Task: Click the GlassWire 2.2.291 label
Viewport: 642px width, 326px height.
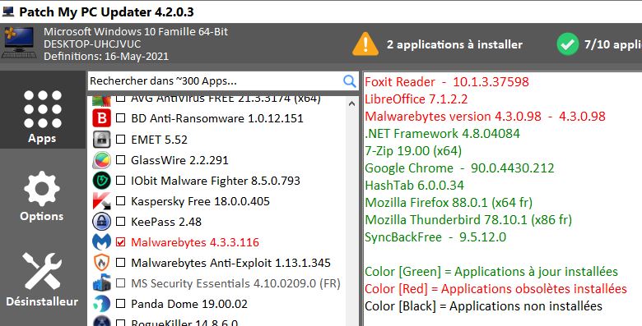Action: click(179, 160)
